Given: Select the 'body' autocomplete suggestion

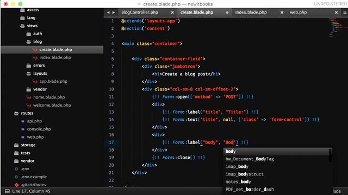Looking at the screenshot, I should 276,152.
